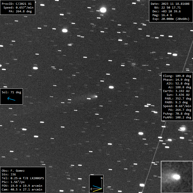Image resolution: width=193 pixels, height=193 pixels.
Task: Click the 'Dec: +03 10 39.6' text
Action: pos(167,11)
